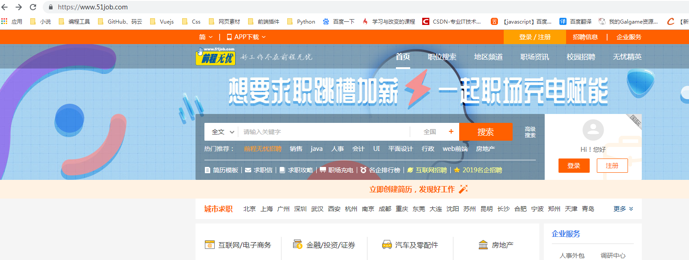Image resolution: width=689 pixels, height=260 pixels.
Task: Select hot keyword 前程无忧招聘
Action: tap(263, 149)
